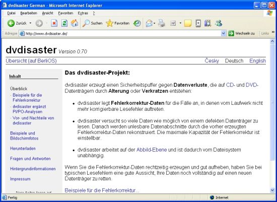
Task: Click the Media/History globe icon in toolbar
Action: [137, 23]
